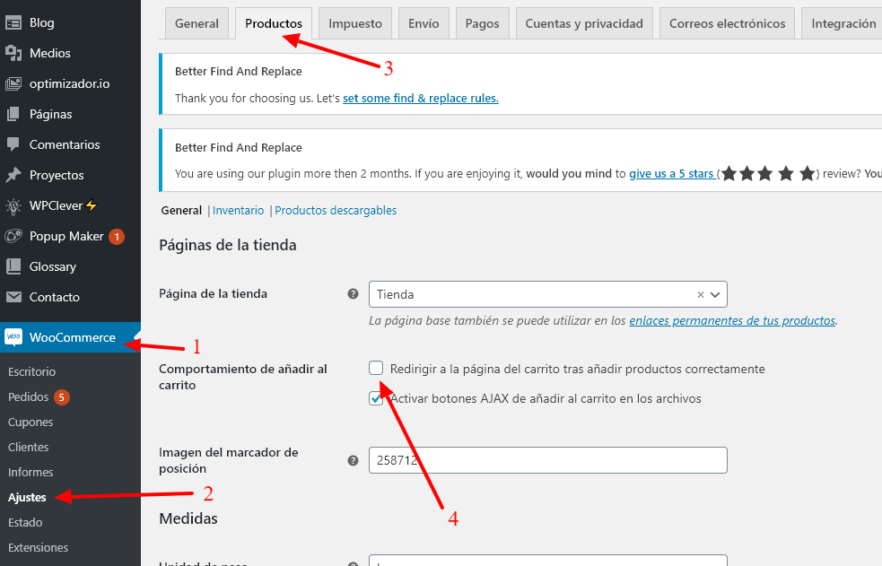Click the Contacto envelope icon
Screen dimensions: 882x566
(x=13, y=297)
